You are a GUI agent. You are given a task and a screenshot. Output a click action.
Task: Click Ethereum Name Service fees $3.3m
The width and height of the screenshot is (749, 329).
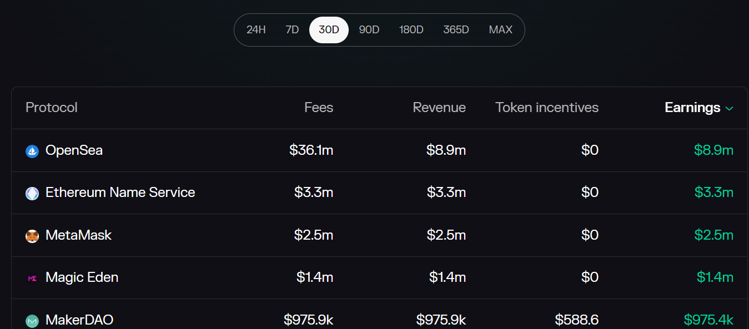pyautogui.click(x=314, y=193)
